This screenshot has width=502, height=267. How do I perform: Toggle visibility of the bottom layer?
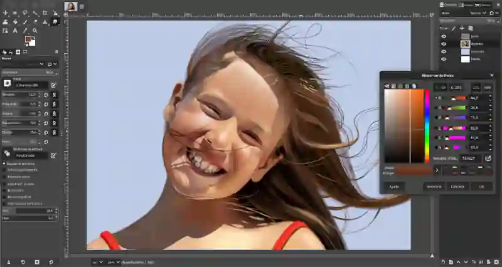tap(444, 59)
